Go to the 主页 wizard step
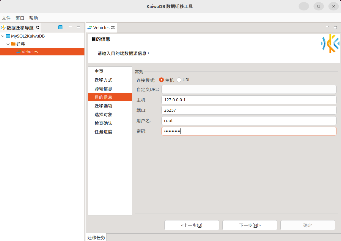The height and width of the screenshot is (241, 341). coord(110,71)
